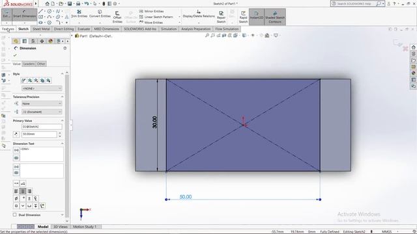This screenshot has height=234, width=417.
Task: Toggle the Instant2D button
Action: tap(256, 17)
